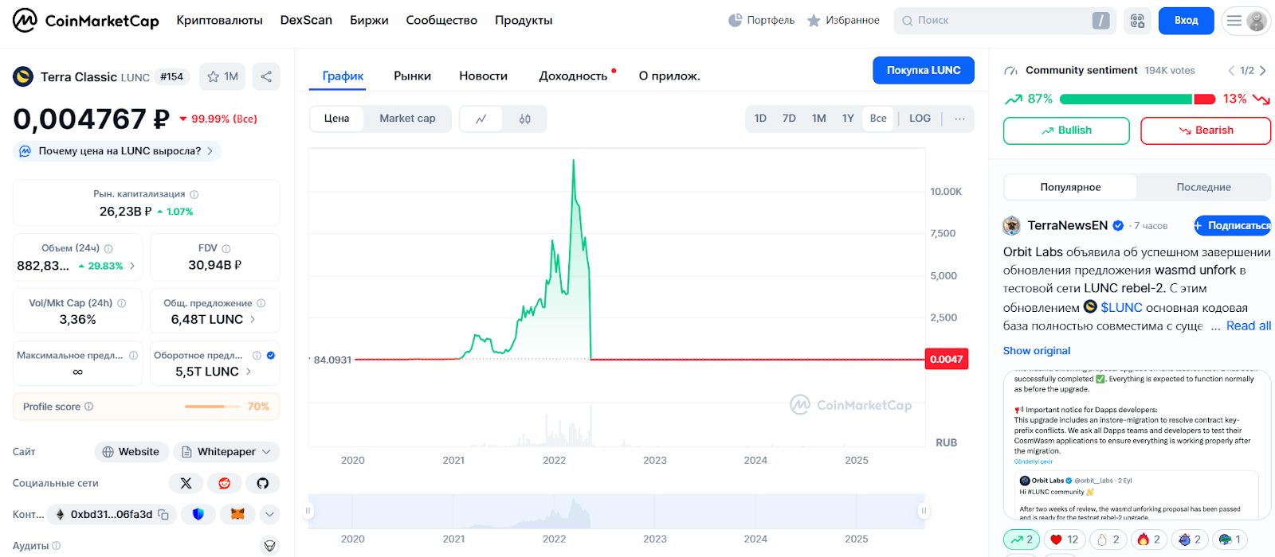Expand 'Почему цена на LUNC выросла?' prompt
The image size is (1275, 557).
click(117, 151)
